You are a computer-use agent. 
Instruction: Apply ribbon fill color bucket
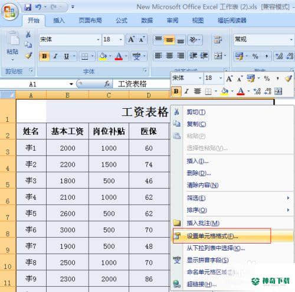coord(103,57)
